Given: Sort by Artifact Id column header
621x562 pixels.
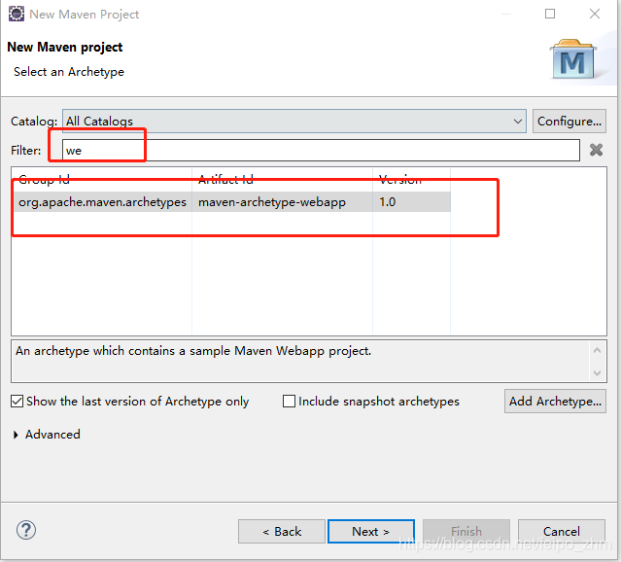Looking at the screenshot, I should point(282,180).
